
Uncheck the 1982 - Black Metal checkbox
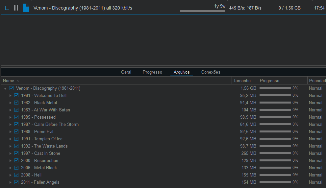(x=16, y=103)
